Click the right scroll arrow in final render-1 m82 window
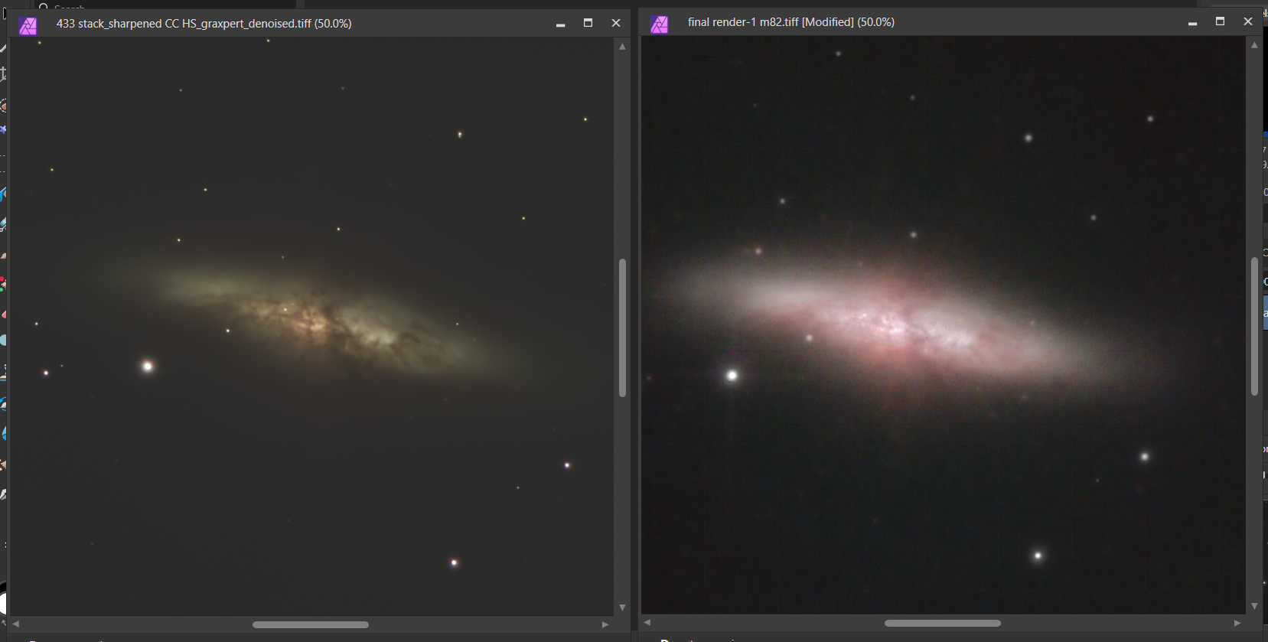Image resolution: width=1268 pixels, height=642 pixels. (x=1237, y=623)
